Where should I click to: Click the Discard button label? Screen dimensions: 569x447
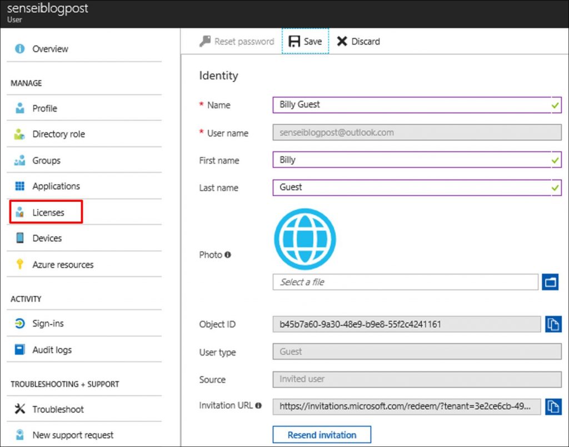[x=366, y=41]
